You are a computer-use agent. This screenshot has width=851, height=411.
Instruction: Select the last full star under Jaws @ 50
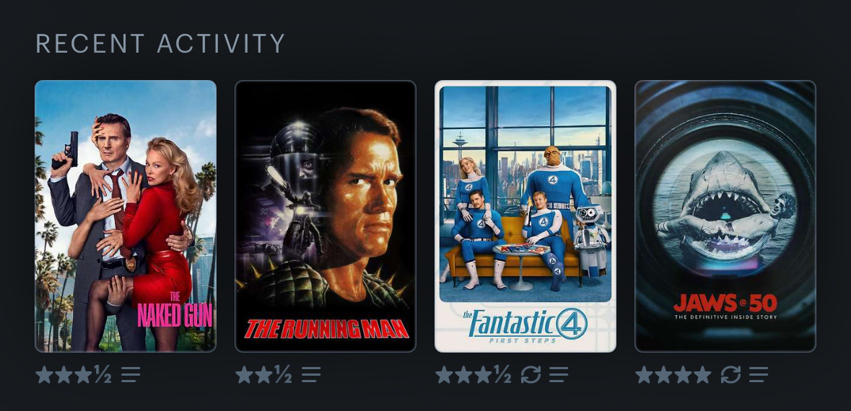(702, 374)
